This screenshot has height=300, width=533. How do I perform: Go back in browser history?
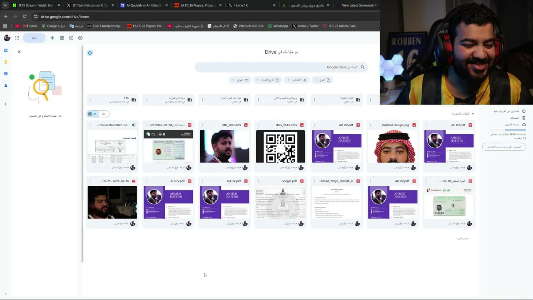6,17
